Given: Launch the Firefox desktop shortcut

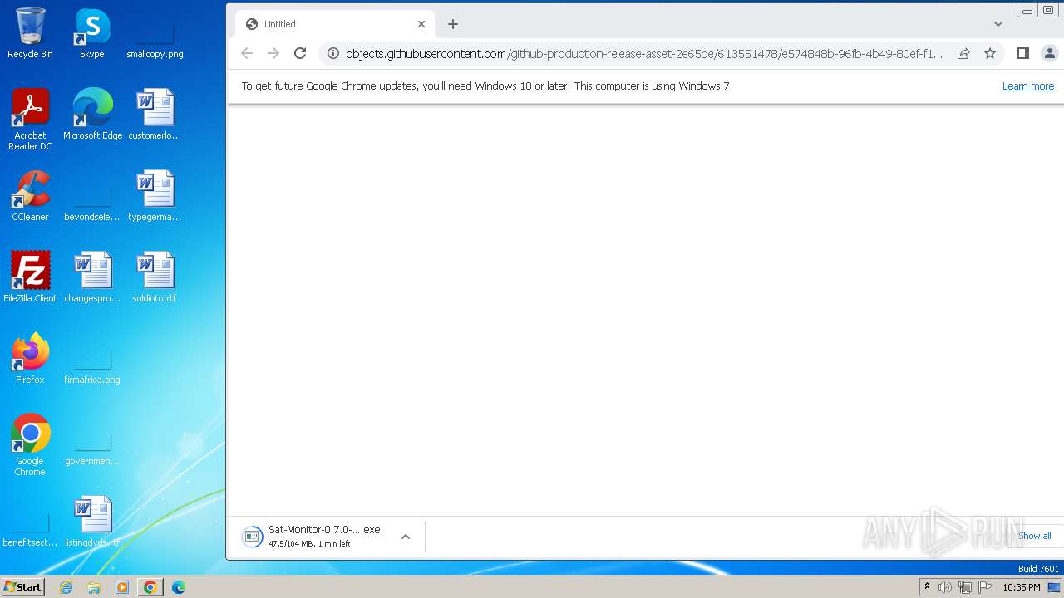Looking at the screenshot, I should tap(30, 359).
